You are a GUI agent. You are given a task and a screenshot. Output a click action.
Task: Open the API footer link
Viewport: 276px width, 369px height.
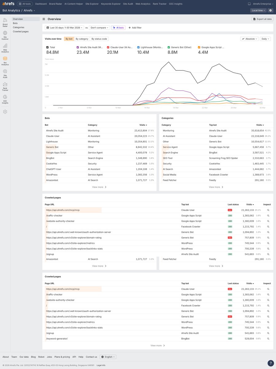[x=74, y=357]
